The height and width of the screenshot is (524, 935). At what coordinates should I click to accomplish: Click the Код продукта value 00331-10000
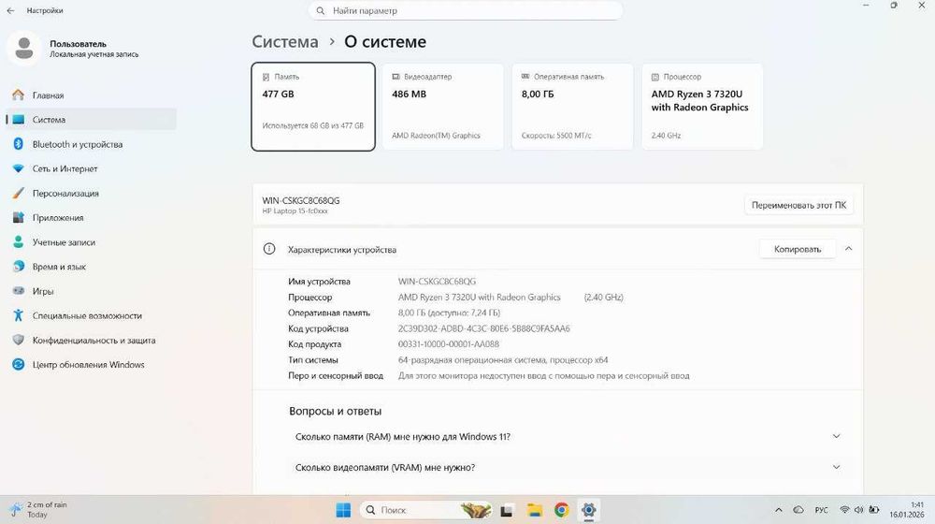[x=449, y=343]
